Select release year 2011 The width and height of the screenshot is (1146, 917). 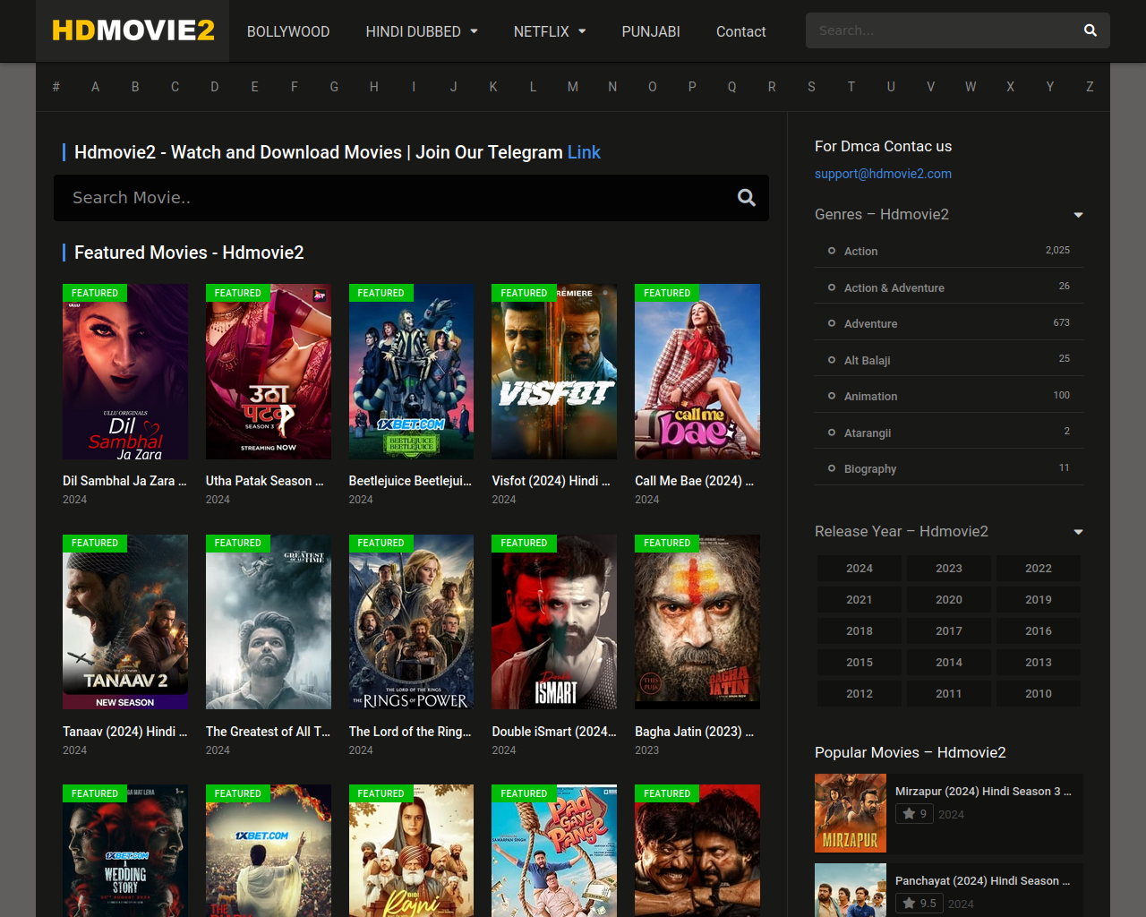point(949,694)
